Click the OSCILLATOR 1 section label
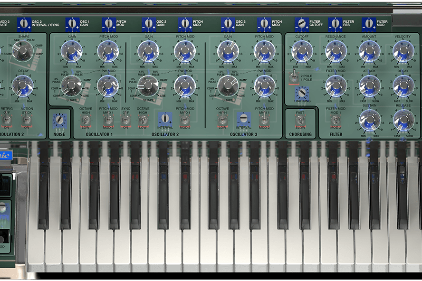422x281 pixels. click(99, 134)
